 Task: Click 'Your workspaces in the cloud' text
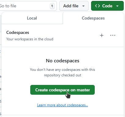tap(30, 39)
